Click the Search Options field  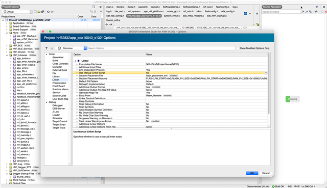(x=161, y=48)
